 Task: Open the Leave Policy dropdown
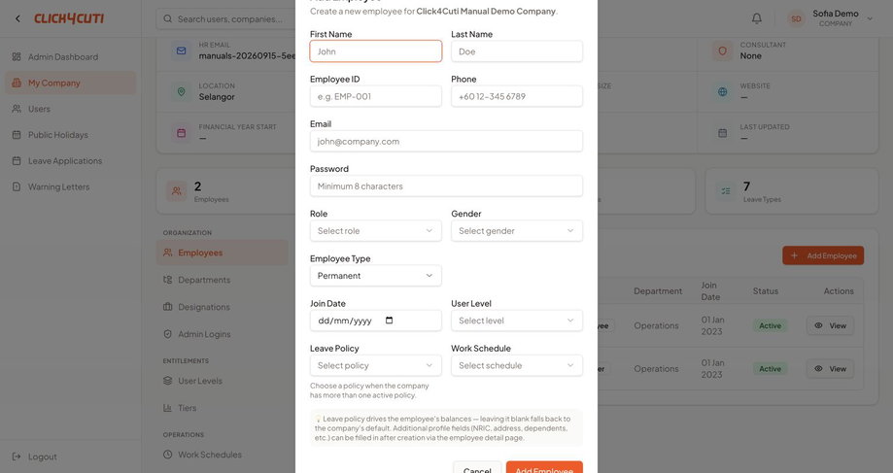(x=376, y=365)
